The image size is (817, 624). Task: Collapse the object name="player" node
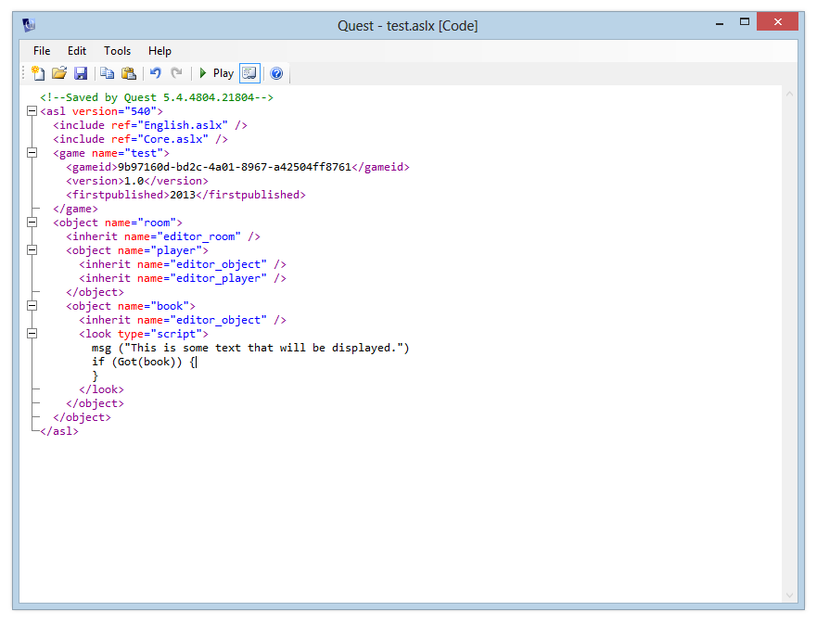point(32,250)
